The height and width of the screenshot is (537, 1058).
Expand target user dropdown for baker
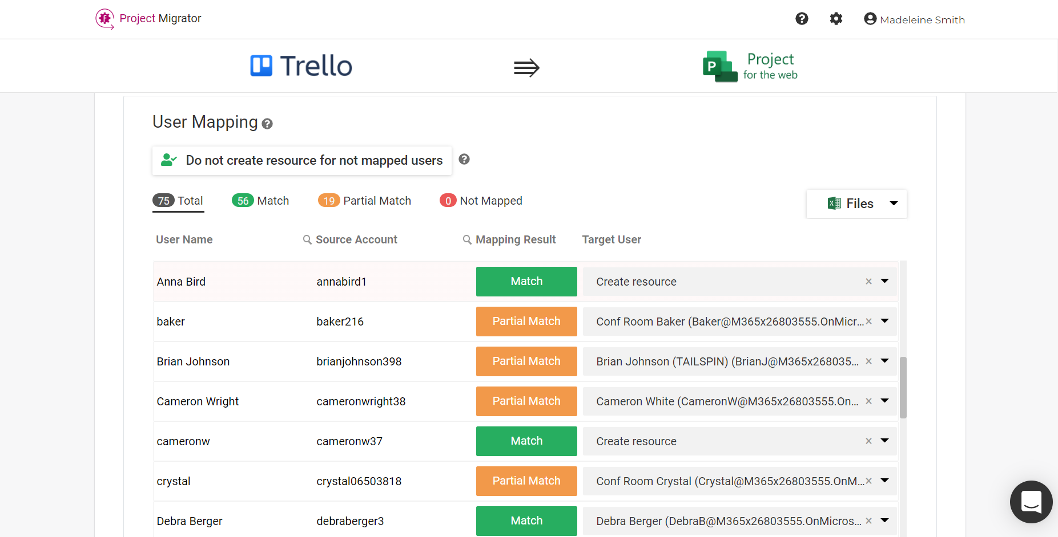[x=884, y=321]
